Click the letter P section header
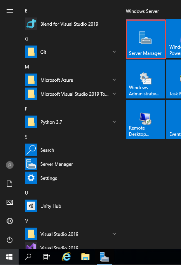This screenshot has height=265, width=181. pyautogui.click(x=26, y=109)
